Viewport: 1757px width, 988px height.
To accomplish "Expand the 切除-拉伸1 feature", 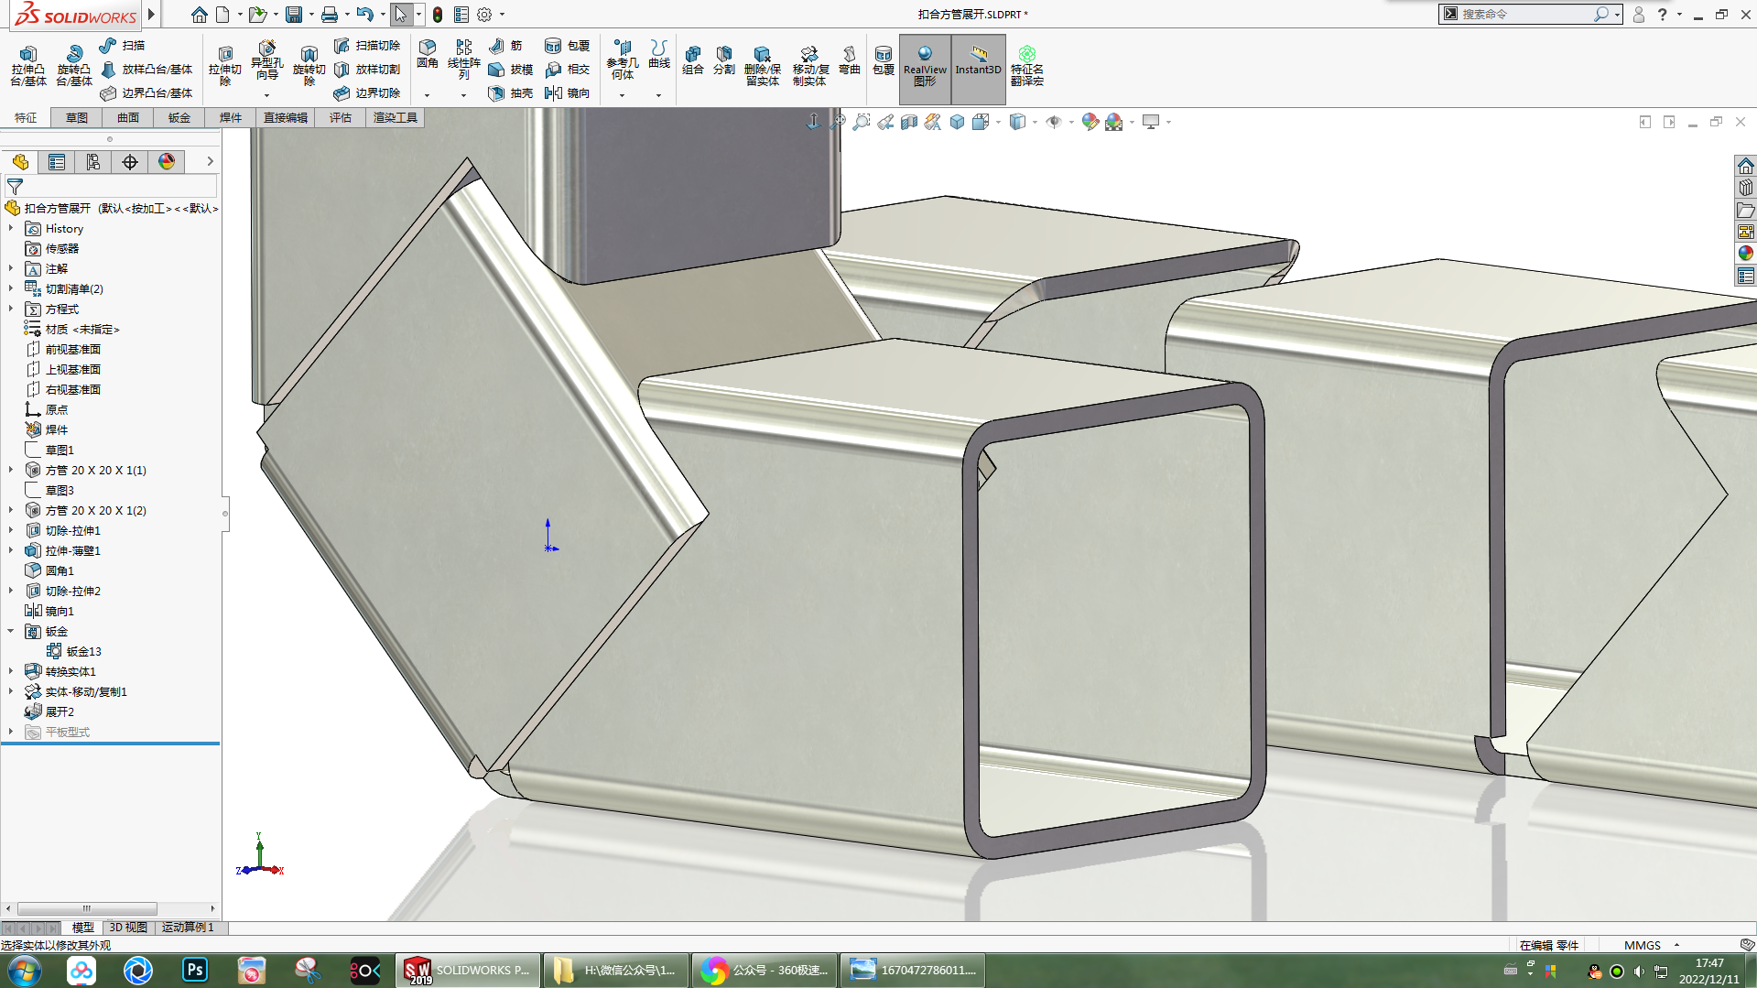I will point(11,530).
